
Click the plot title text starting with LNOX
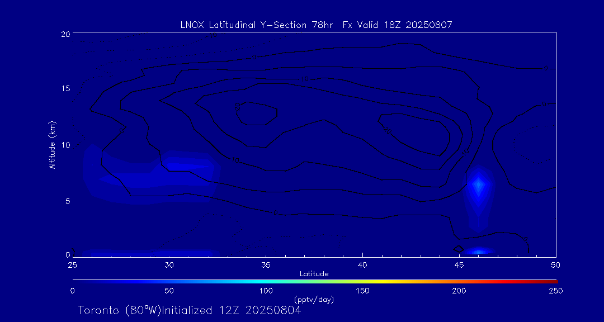(x=316, y=25)
